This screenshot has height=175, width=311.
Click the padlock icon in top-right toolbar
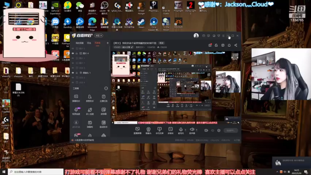point(216,45)
